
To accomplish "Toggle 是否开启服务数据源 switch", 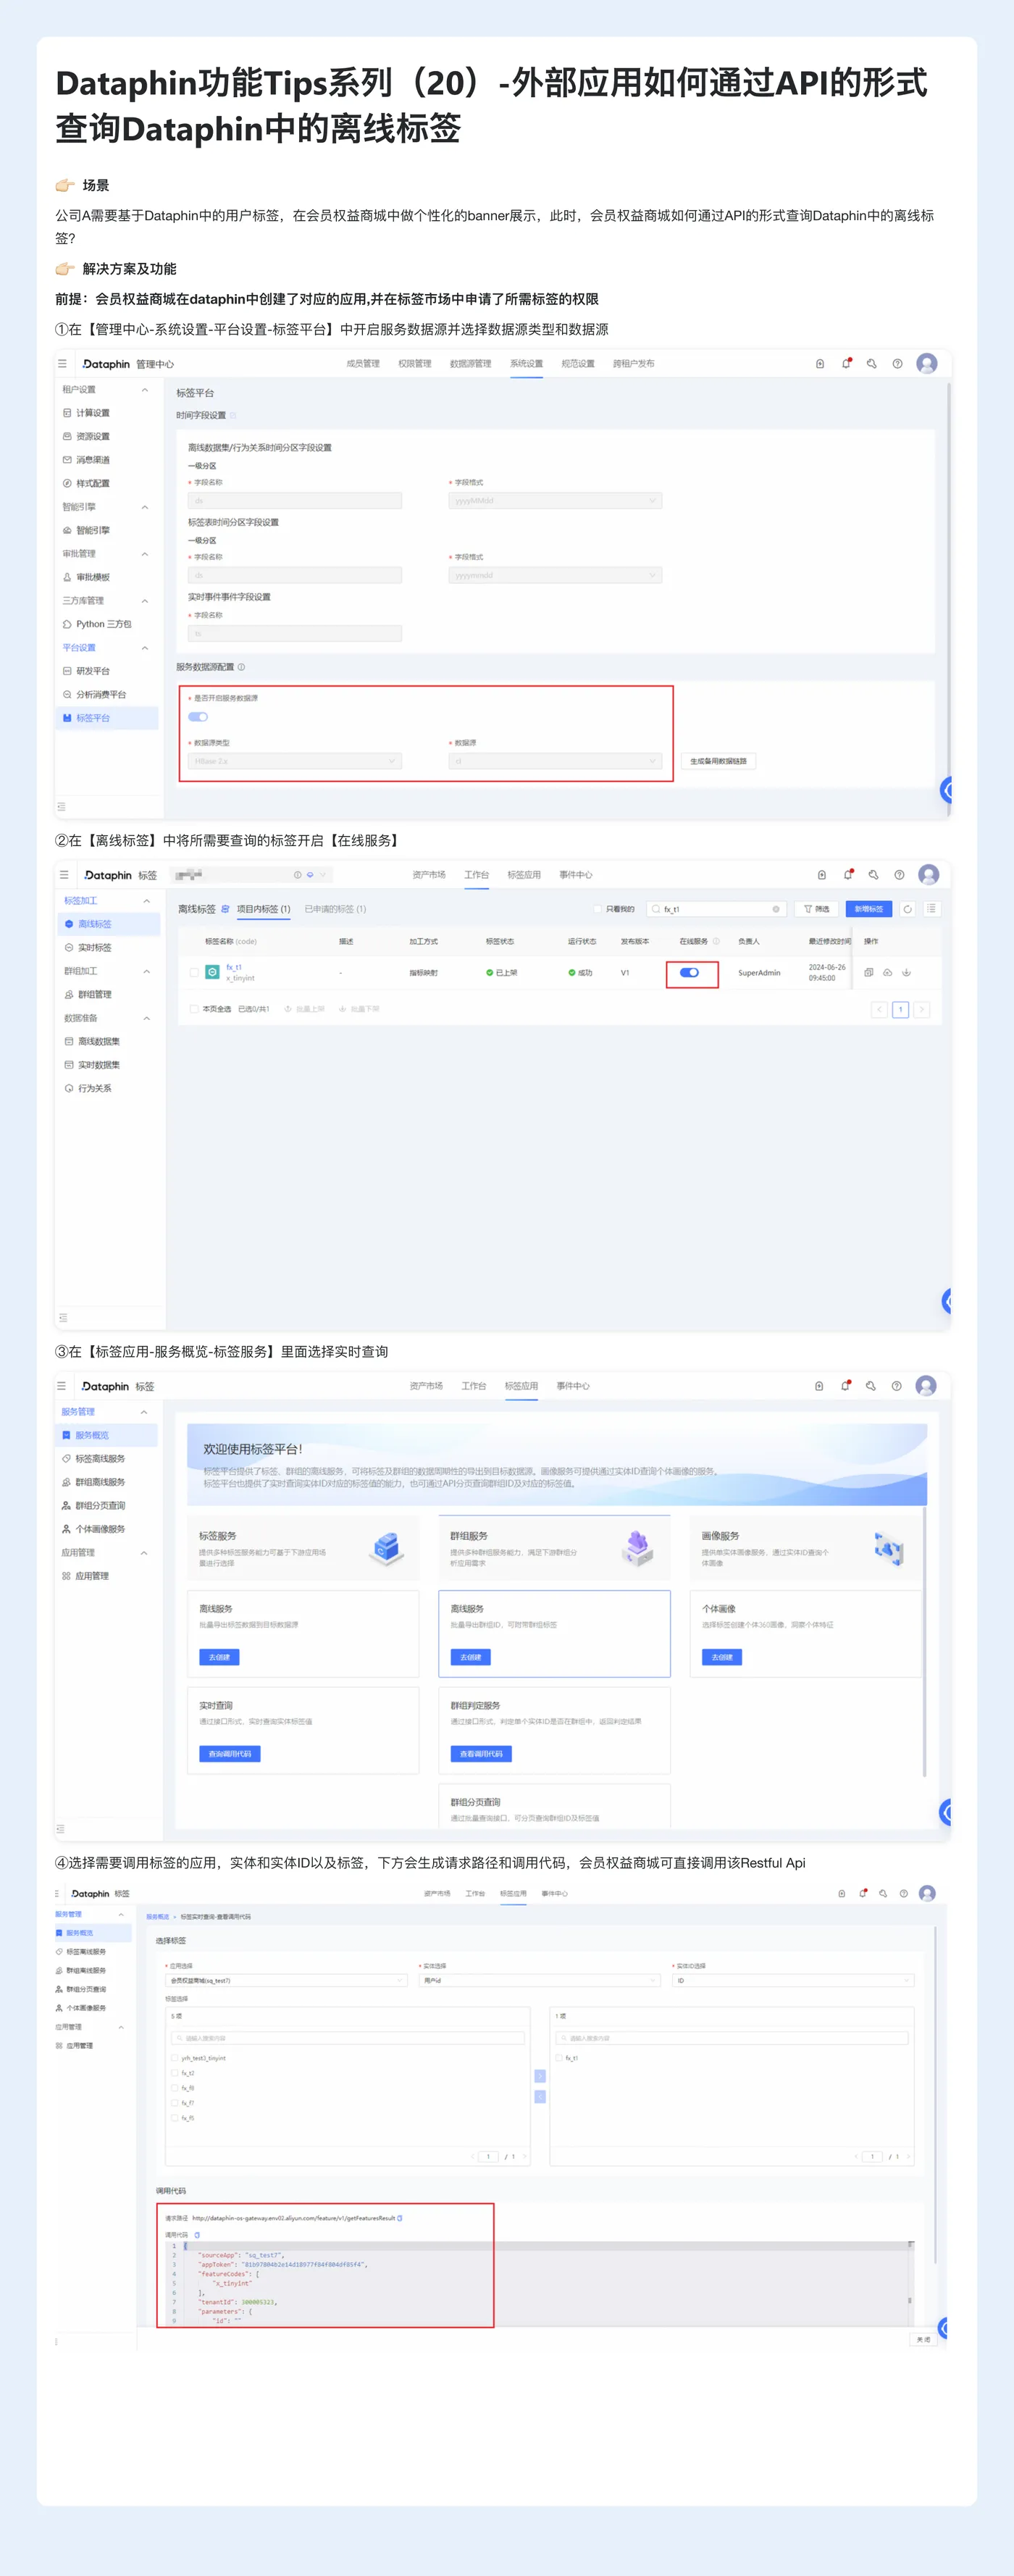I will coord(198,717).
